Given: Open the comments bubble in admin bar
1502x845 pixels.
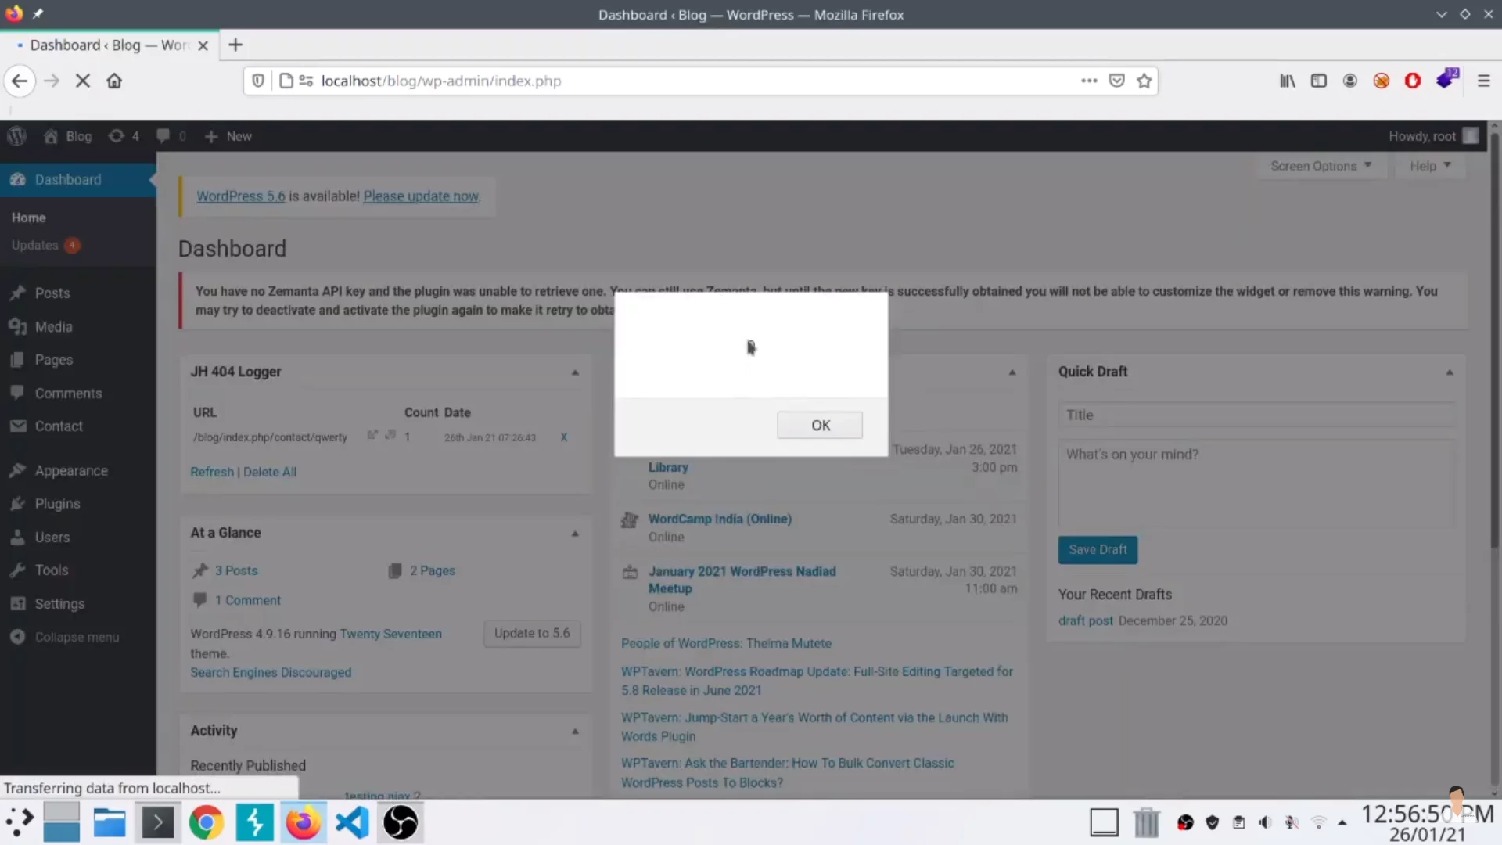Looking at the screenshot, I should click(x=171, y=136).
